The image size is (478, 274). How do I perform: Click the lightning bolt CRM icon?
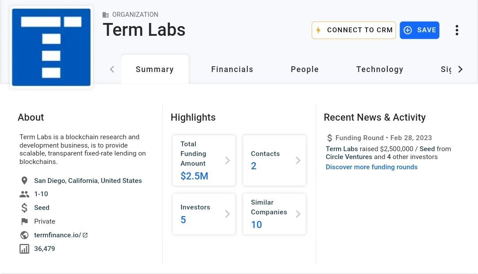pyautogui.click(x=318, y=30)
